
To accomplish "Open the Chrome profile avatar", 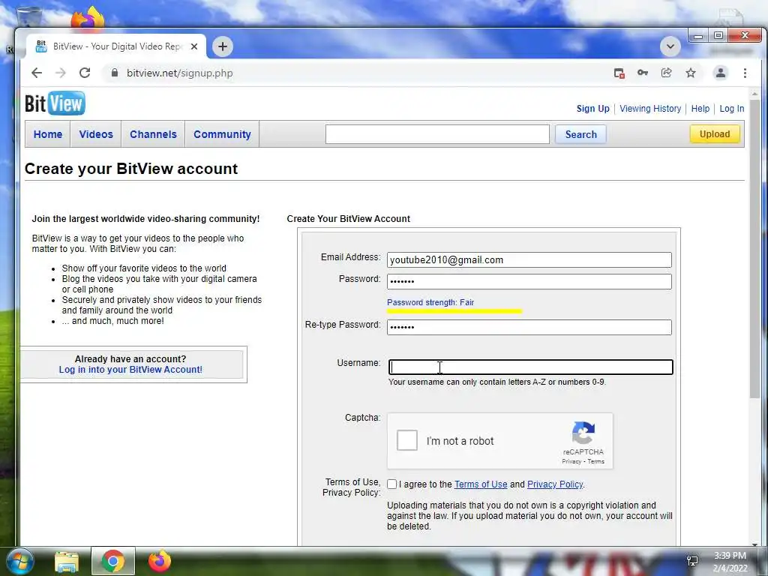I will [x=721, y=73].
